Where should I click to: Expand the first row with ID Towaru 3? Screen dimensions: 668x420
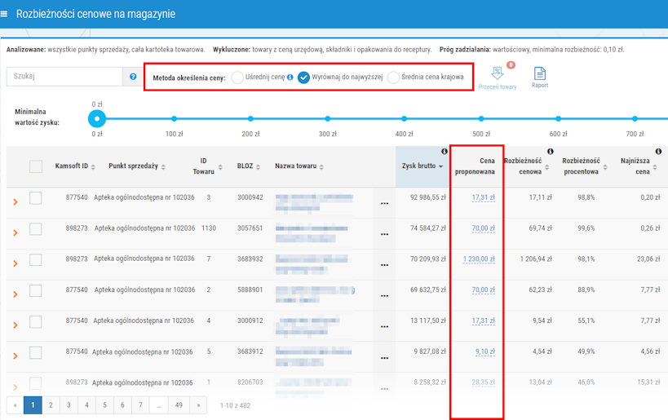tap(15, 198)
